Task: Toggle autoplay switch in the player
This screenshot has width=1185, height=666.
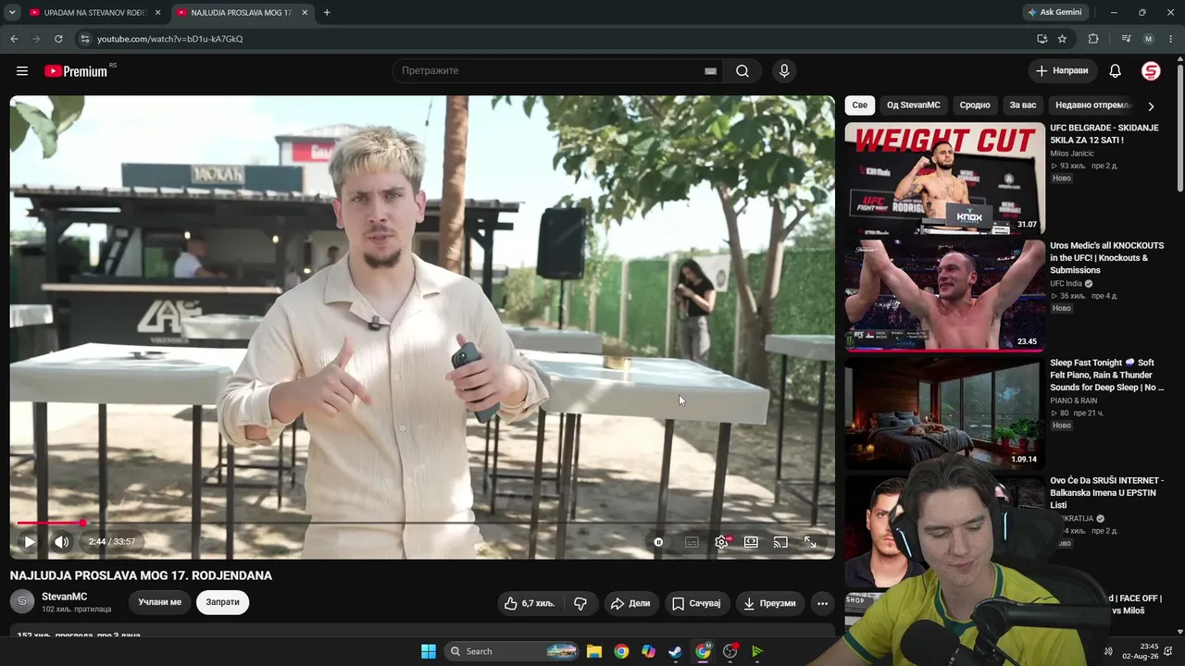Action: [x=658, y=542]
